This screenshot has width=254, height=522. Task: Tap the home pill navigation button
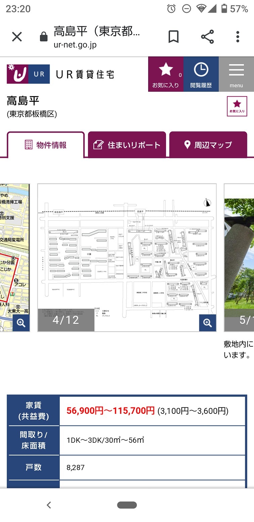coord(127,505)
